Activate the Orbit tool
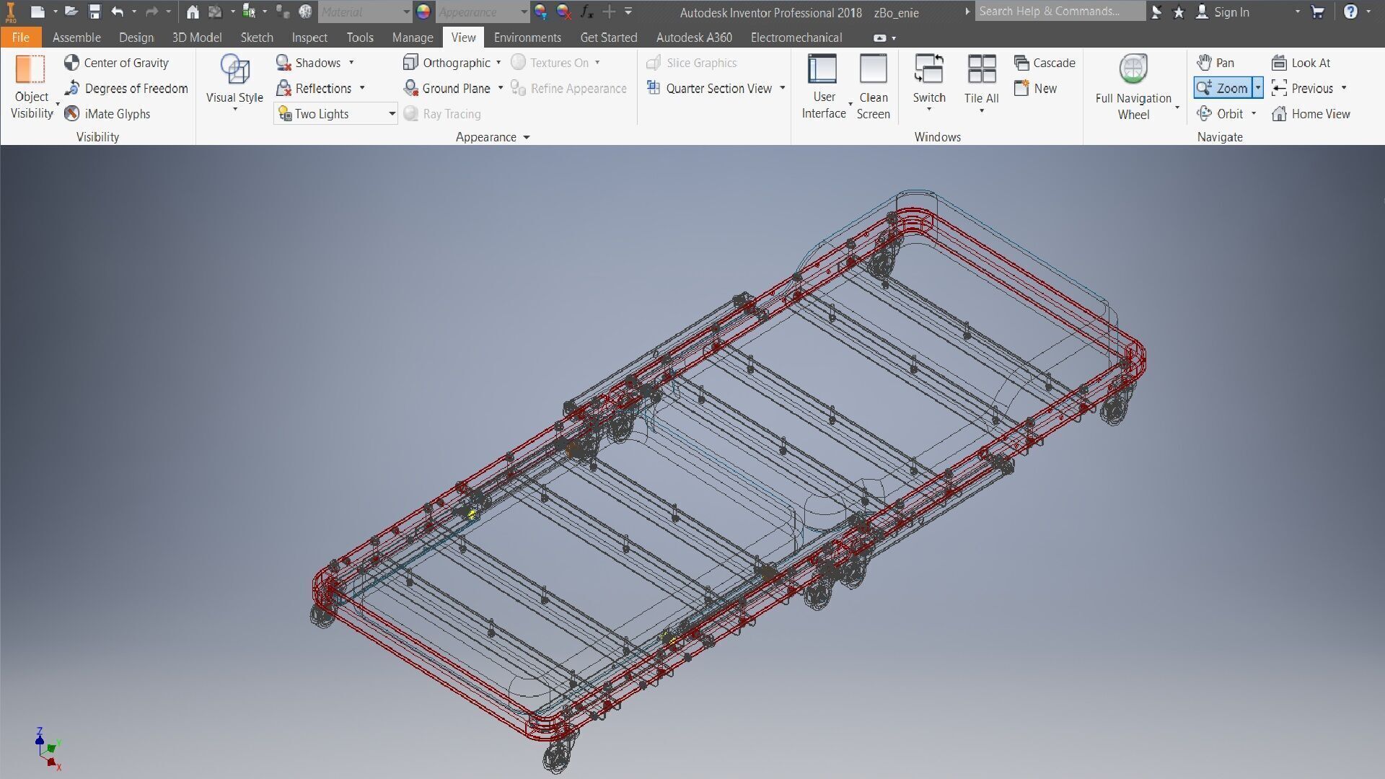 tap(1221, 113)
